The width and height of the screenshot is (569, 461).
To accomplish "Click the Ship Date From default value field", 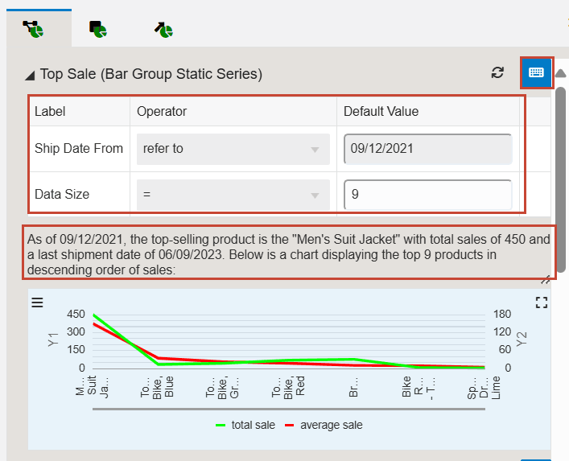I will point(427,149).
